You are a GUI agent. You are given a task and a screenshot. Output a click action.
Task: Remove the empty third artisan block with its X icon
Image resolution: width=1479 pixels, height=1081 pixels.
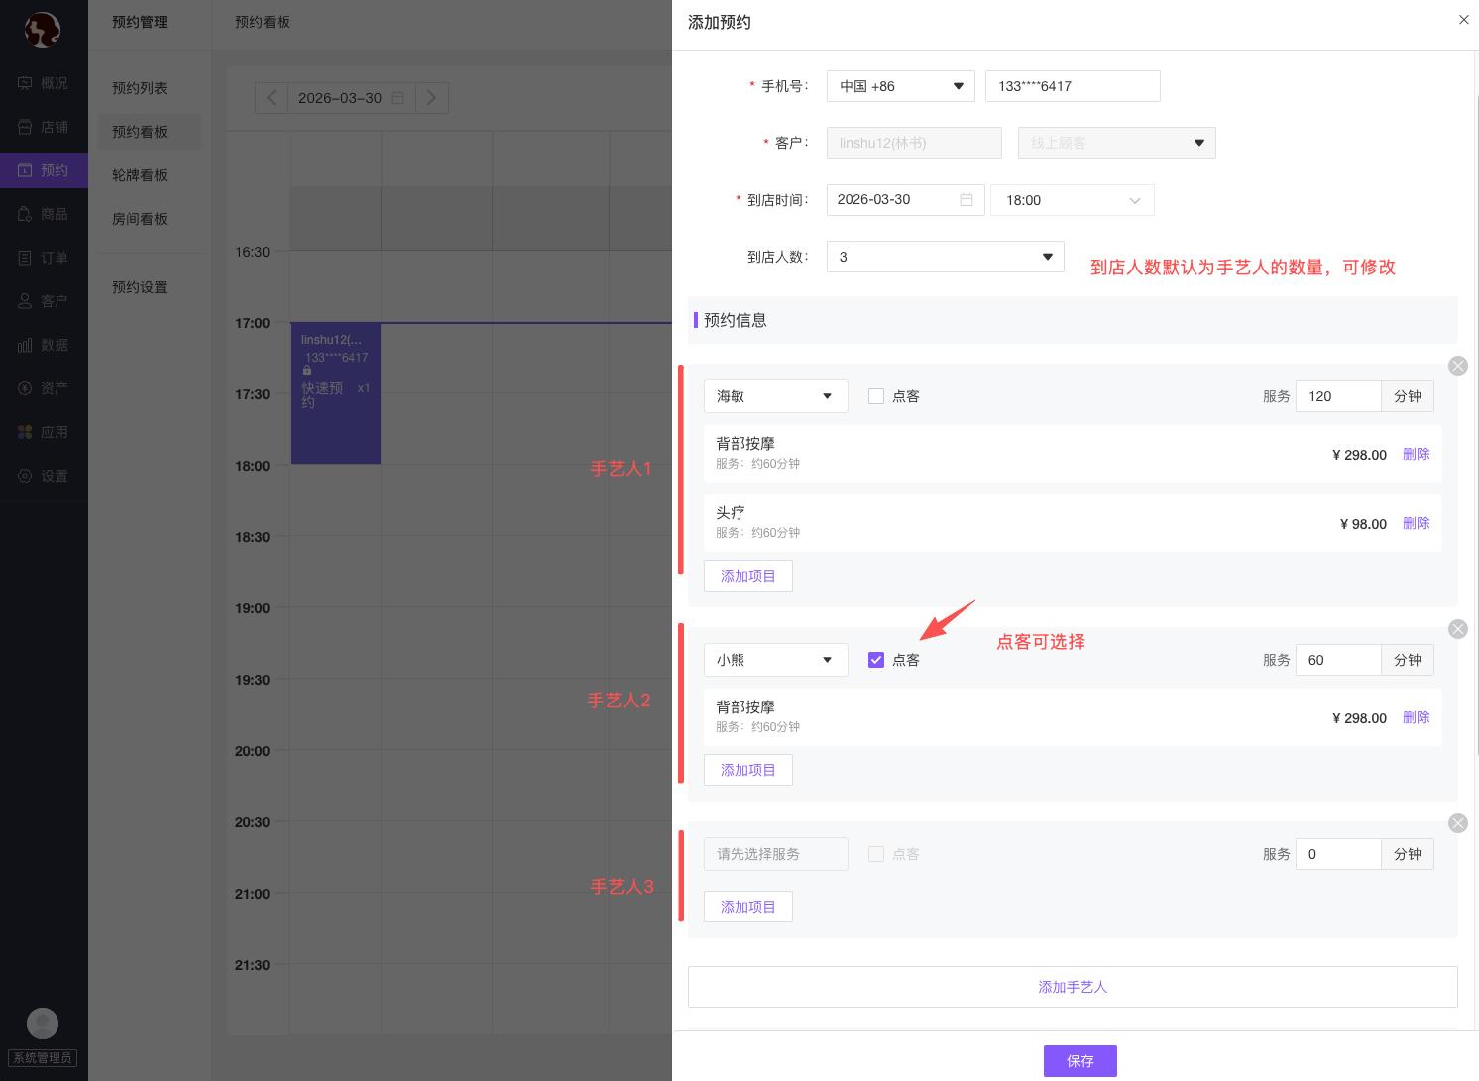pyautogui.click(x=1457, y=823)
